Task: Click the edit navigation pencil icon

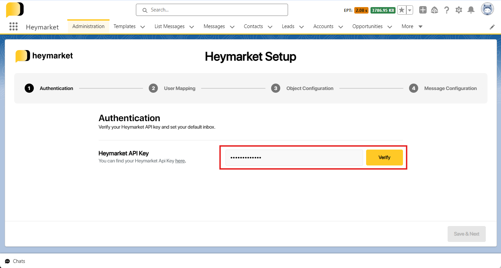Action: tap(492, 27)
